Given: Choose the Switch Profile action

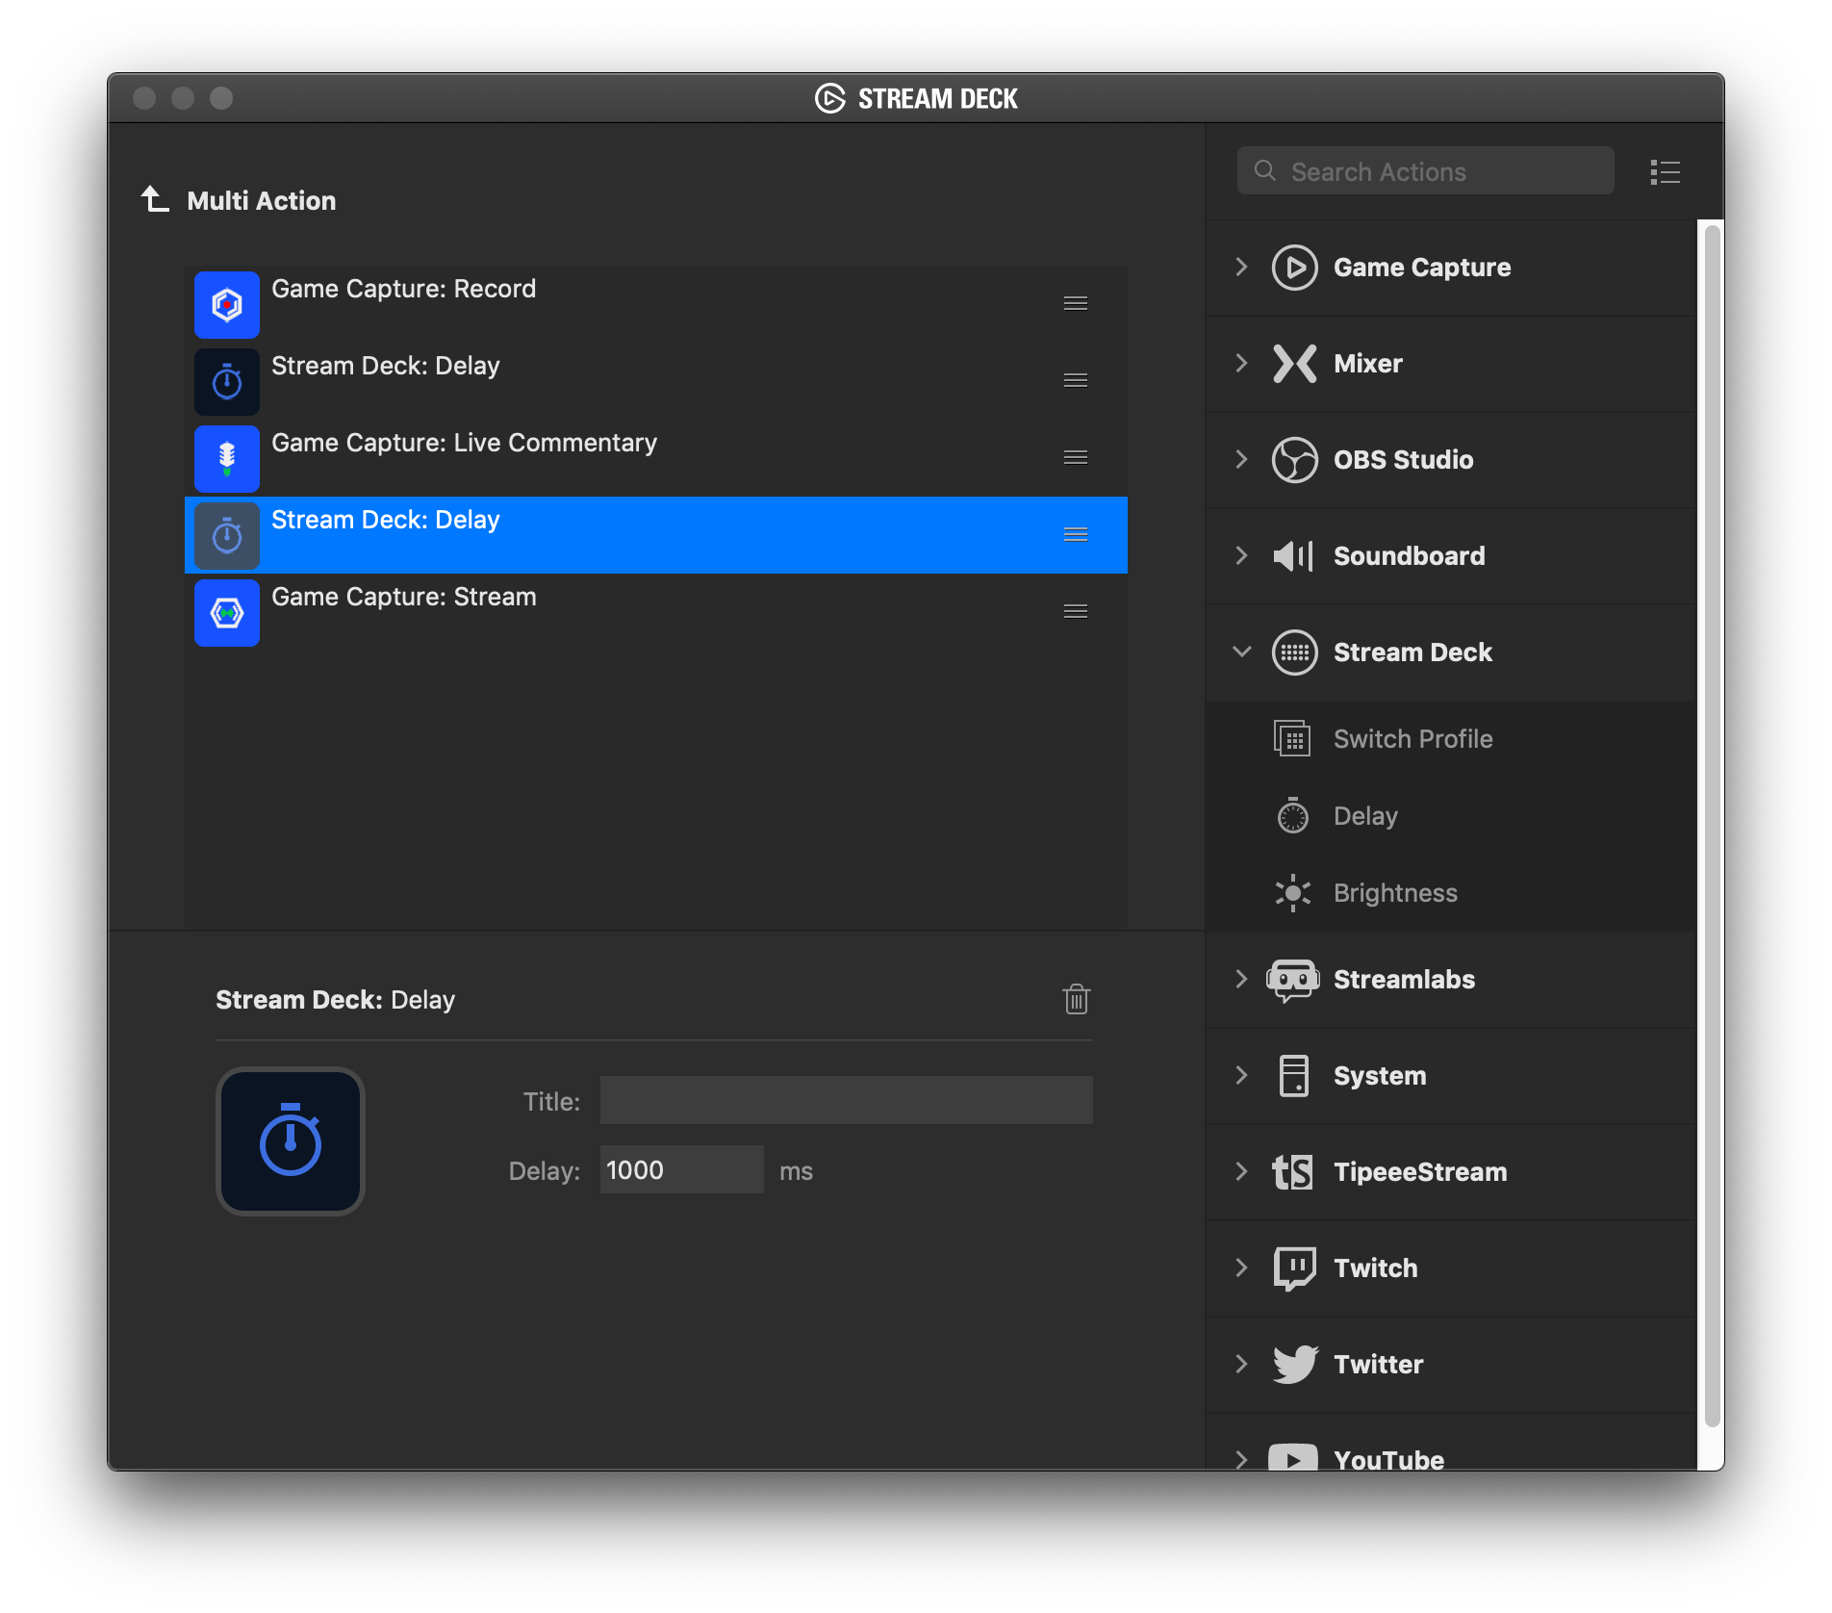Looking at the screenshot, I should (x=1451, y=739).
